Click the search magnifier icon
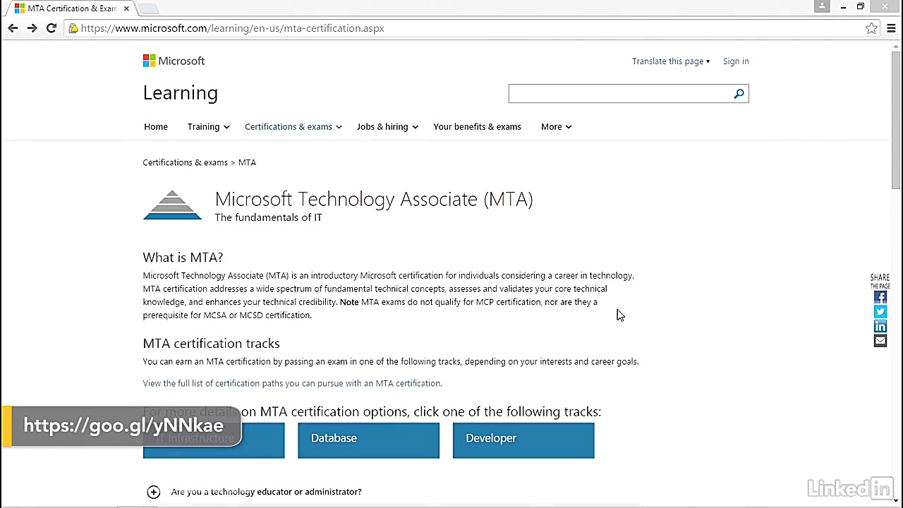The height and width of the screenshot is (508, 903). [739, 94]
